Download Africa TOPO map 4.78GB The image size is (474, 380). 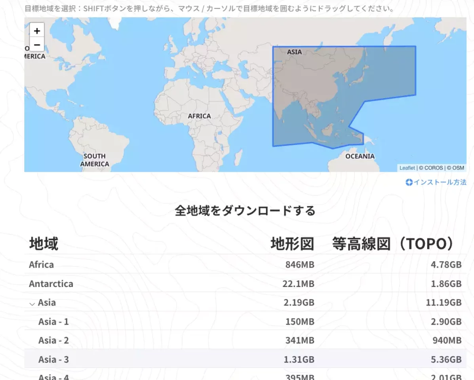(x=446, y=264)
